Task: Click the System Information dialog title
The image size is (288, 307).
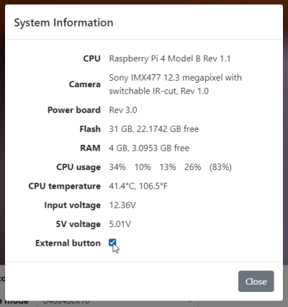Action: (63, 22)
